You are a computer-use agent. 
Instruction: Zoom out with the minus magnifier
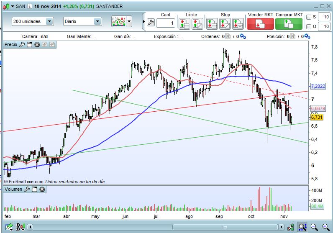(x=314, y=227)
